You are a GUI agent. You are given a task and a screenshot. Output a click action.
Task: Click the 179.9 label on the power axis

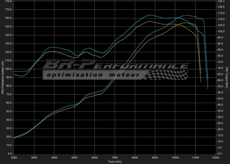(8, 1)
